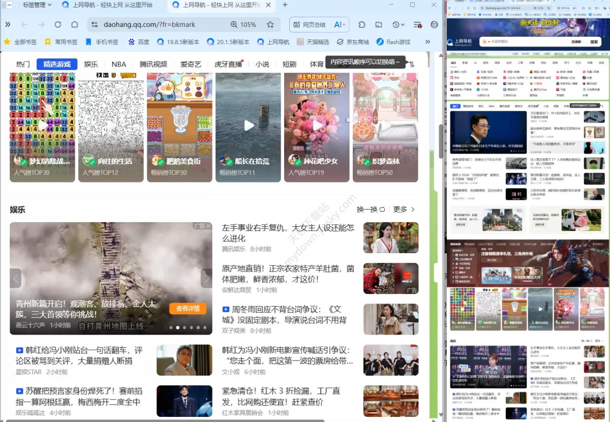Screen dimensions: 610x422
Task: Show previous slide in 娱乐 carousel
Action: click(16, 278)
